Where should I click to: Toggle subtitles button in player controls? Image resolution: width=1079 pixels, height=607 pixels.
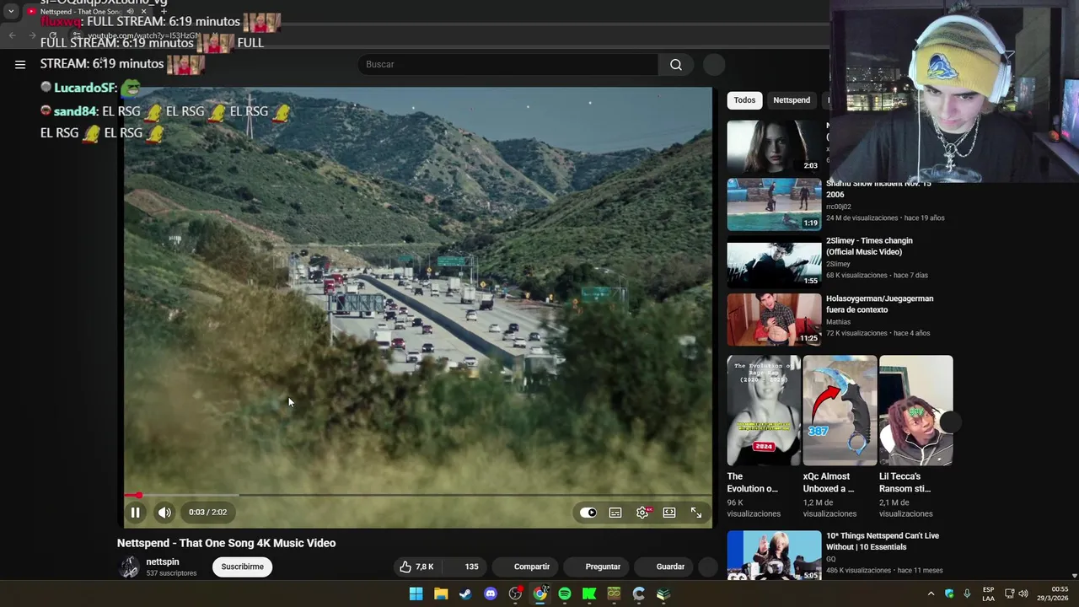615,513
